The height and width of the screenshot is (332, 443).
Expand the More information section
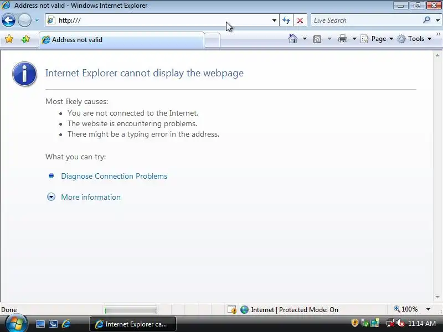[91, 197]
